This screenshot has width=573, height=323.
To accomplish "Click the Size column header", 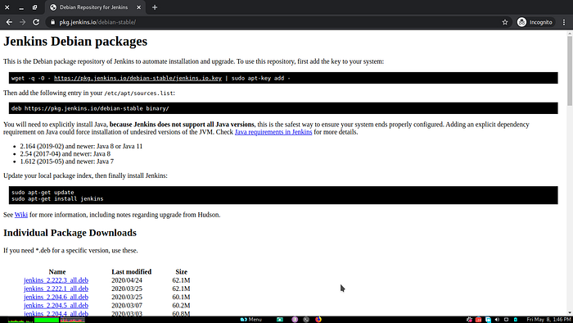I will (x=181, y=272).
